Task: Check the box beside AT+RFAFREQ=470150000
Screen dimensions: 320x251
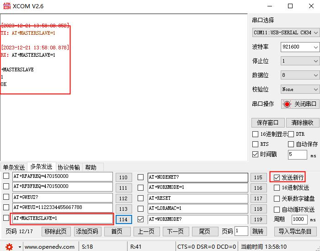Action: tap(6, 176)
